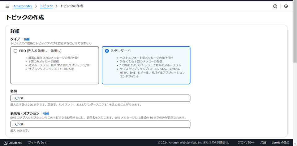This screenshot has height=146, width=297.
Task: Click the text 厳密に保存されたメッセージの順序付け
Action: 54,58
